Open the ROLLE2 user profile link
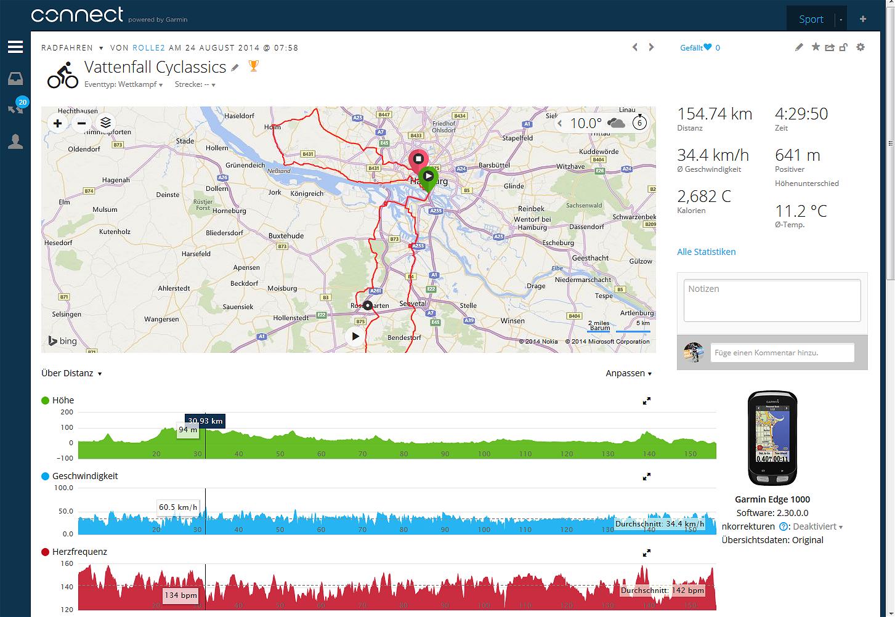This screenshot has width=895, height=617. 148,48
